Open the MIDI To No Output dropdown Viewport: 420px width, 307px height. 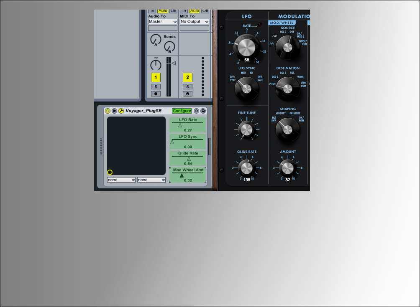(195, 22)
